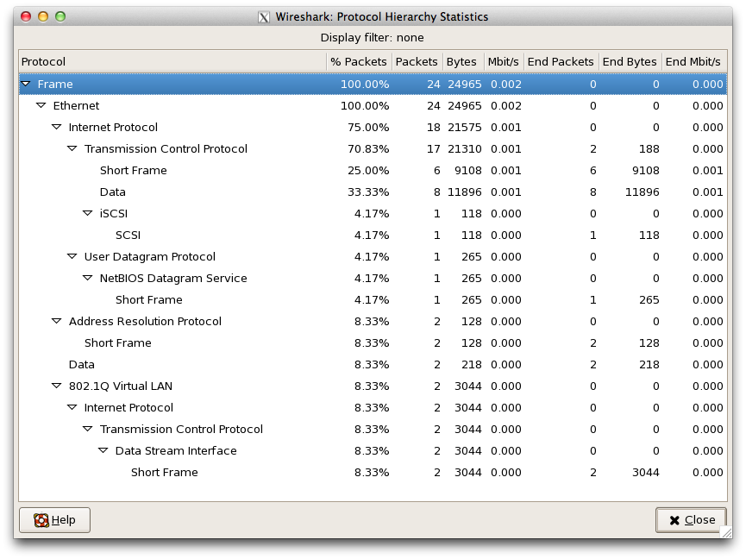Collapse the Ethernet tree row
746x559 pixels.
click(x=41, y=105)
